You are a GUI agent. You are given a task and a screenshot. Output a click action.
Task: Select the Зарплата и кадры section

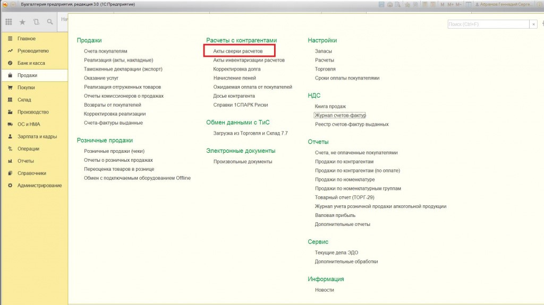tap(35, 136)
